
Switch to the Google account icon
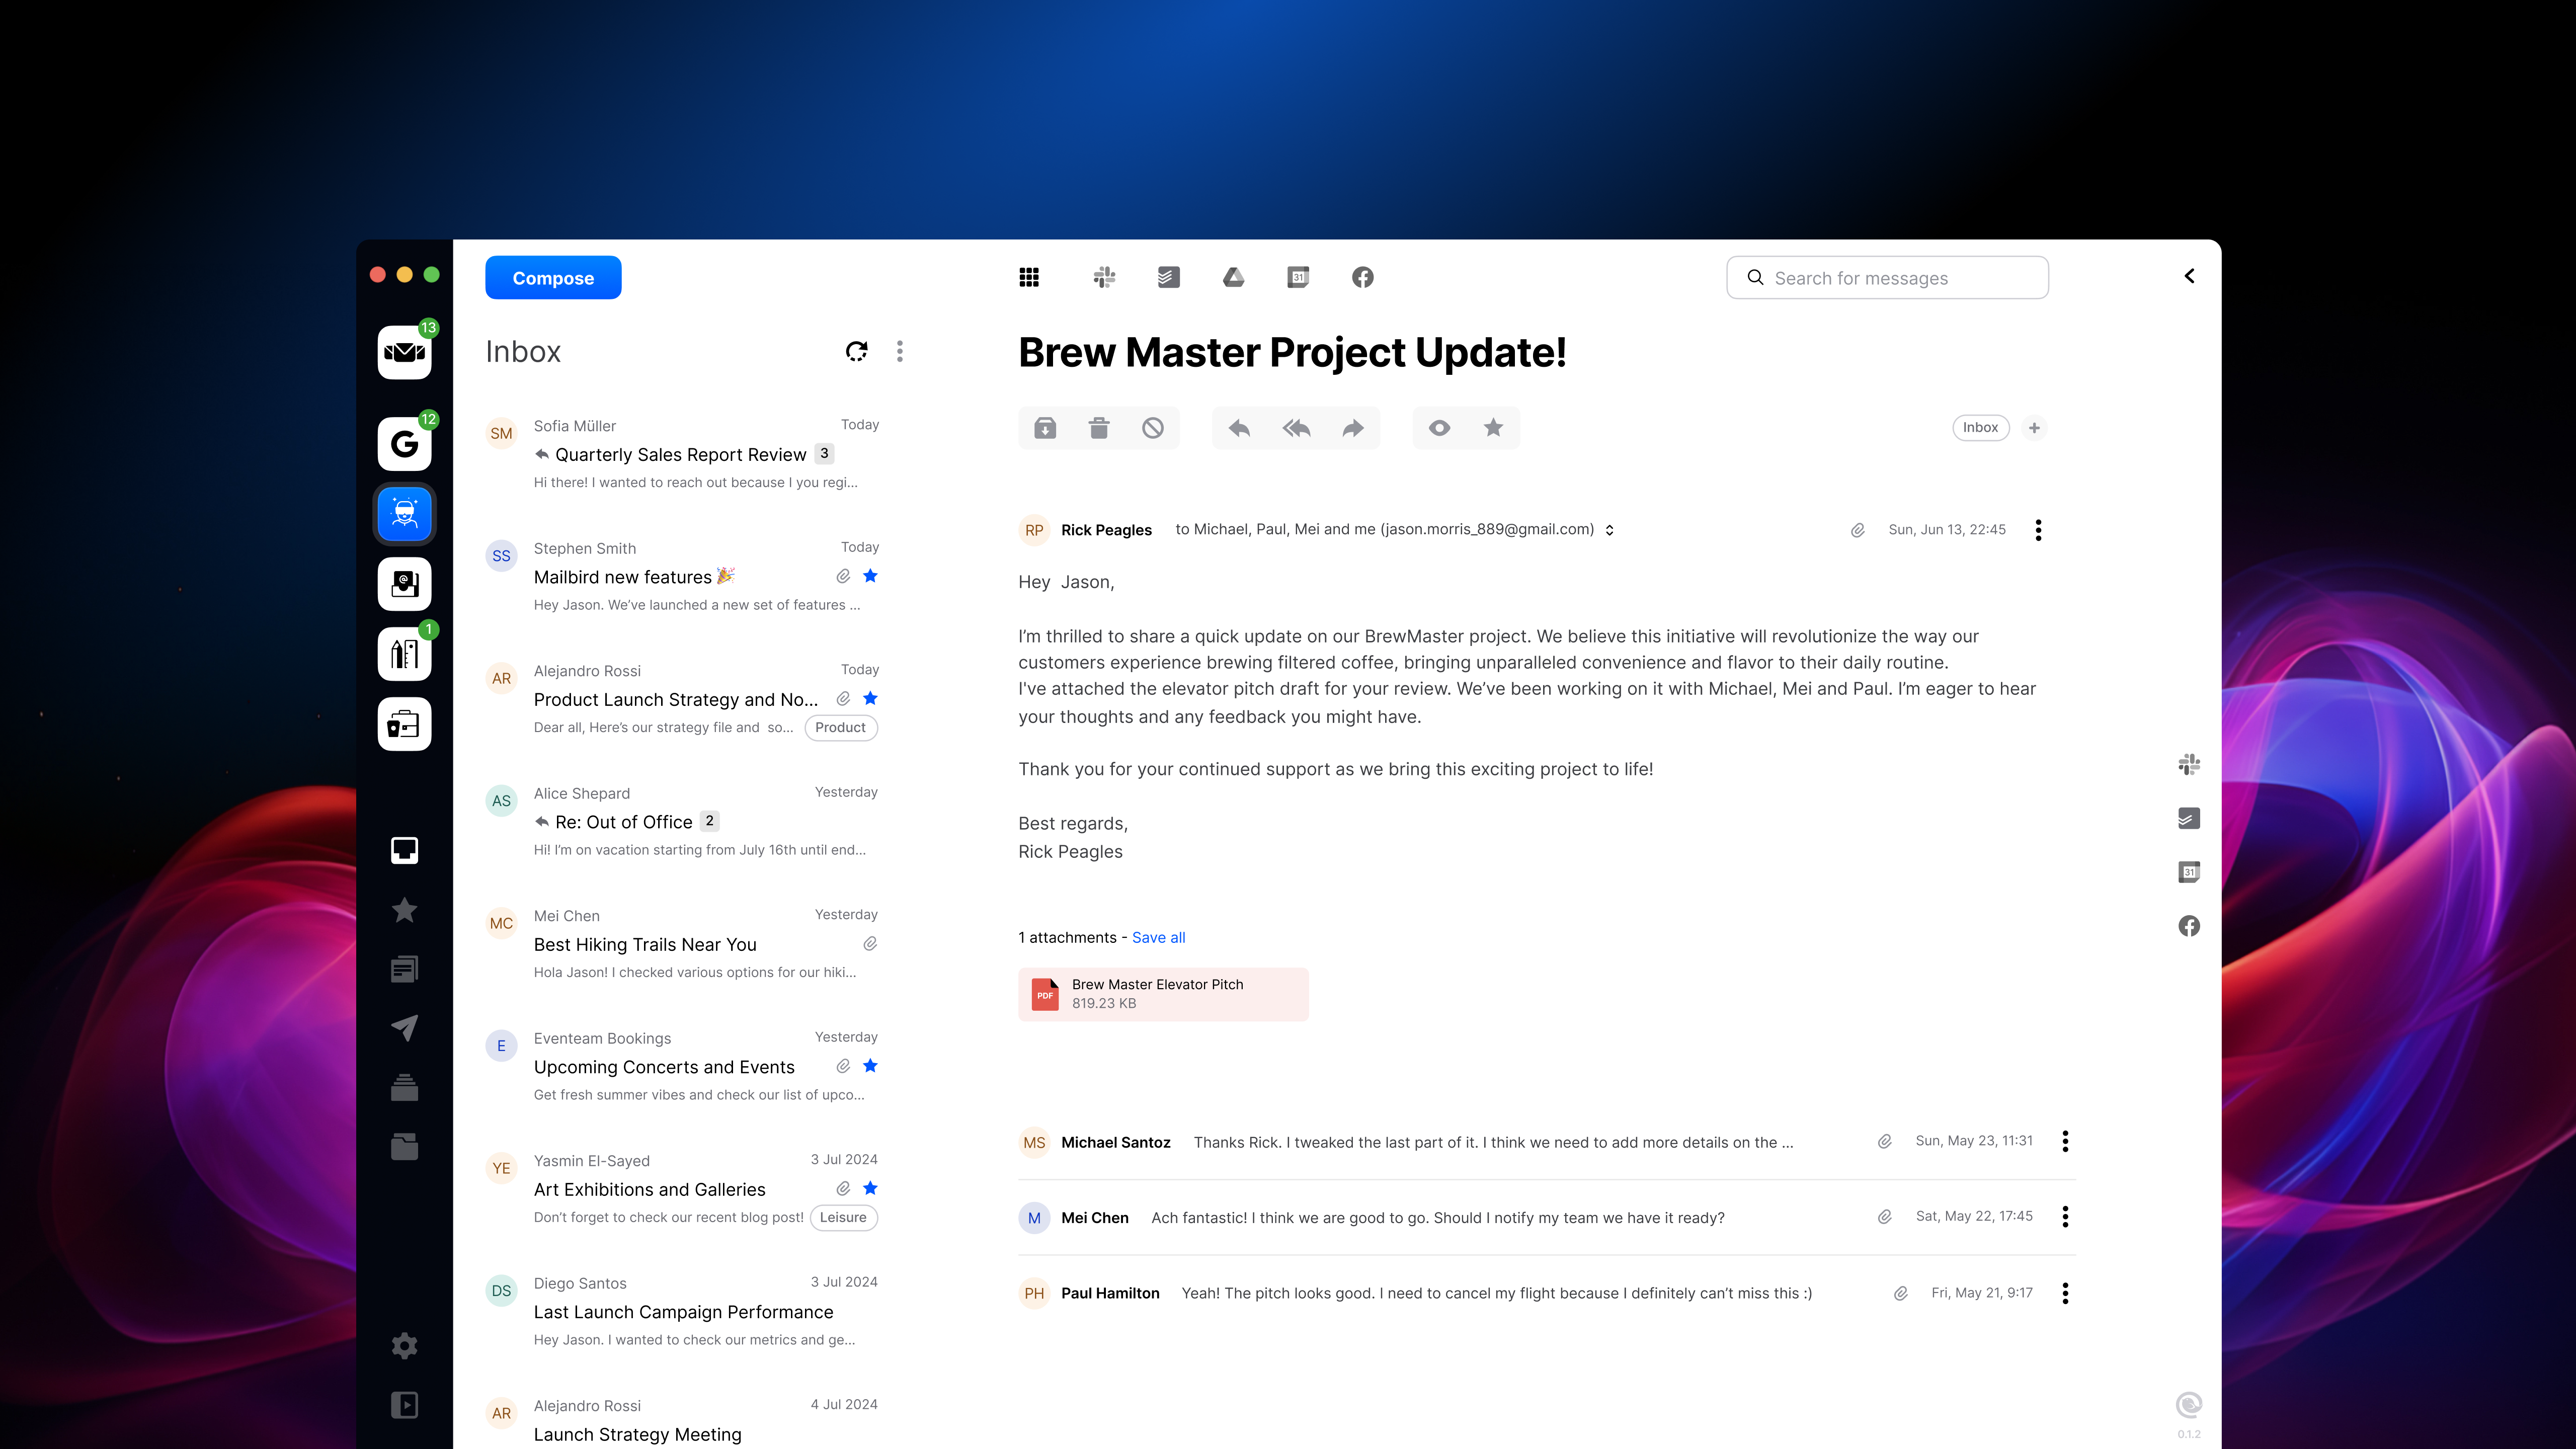click(x=404, y=443)
